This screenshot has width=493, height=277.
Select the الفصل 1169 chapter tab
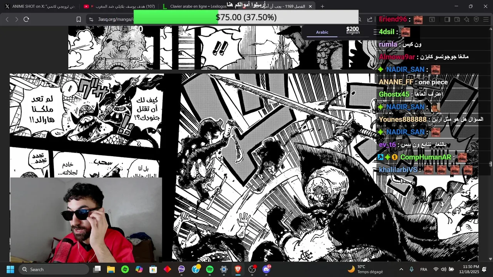pyautogui.click(x=277, y=6)
